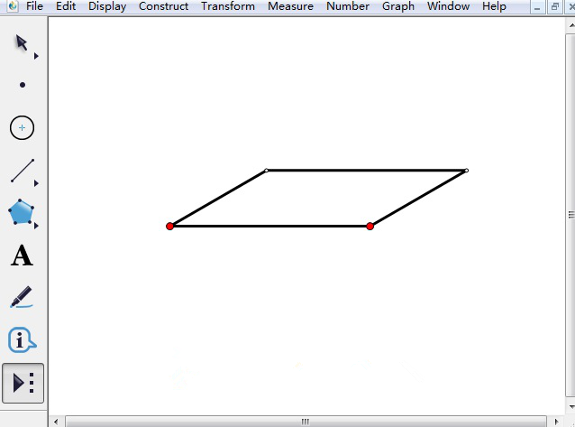575x427 pixels.
Task: Click the horizontal scrollbar right arrow
Action: coord(556,422)
